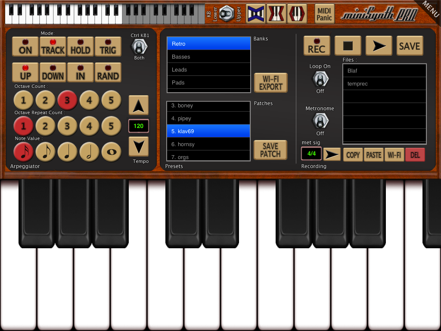Screen dimensions: 441x331
Task: Select the rounded keyboard layout icon
Action: 297,13
